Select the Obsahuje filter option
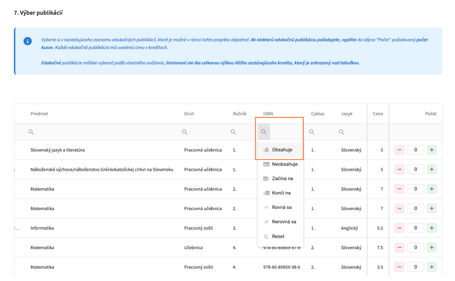Image resolution: width=455 pixels, height=281 pixels. tap(282, 150)
